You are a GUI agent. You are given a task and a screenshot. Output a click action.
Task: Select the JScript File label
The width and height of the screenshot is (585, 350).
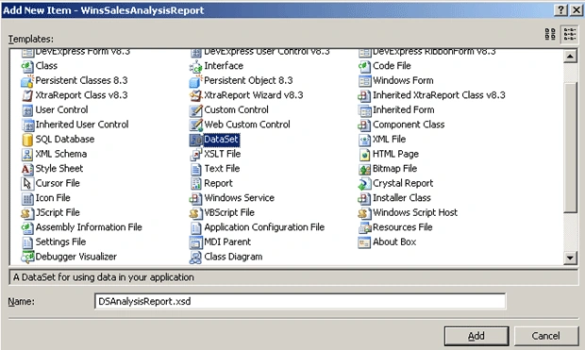coord(58,212)
